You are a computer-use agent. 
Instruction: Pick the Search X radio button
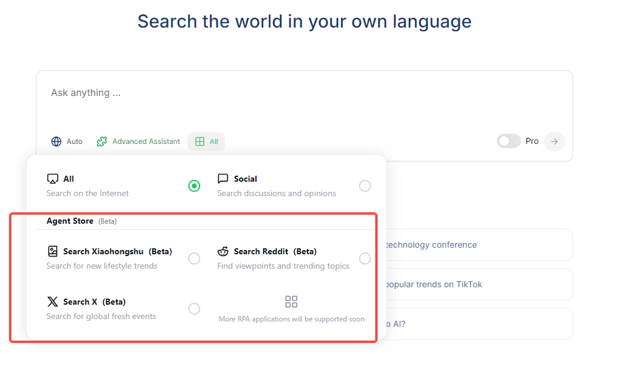click(194, 309)
